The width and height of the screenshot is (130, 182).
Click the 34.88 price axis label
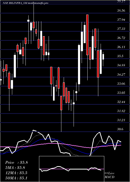click(121, 65)
